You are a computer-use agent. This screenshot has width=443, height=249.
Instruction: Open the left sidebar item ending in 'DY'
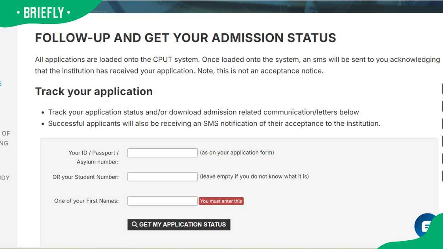click(x=5, y=178)
